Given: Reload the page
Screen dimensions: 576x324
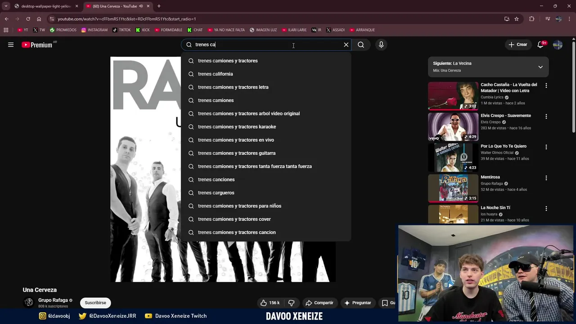Looking at the screenshot, I should point(28,19).
